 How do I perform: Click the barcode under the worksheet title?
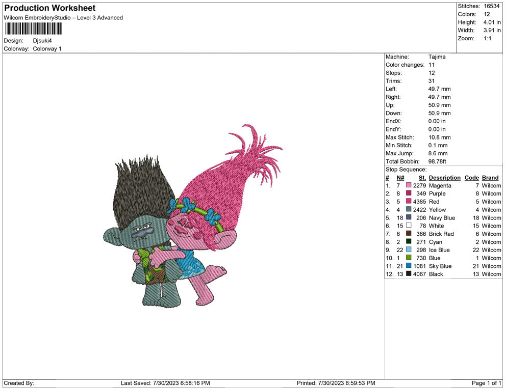tap(33, 29)
